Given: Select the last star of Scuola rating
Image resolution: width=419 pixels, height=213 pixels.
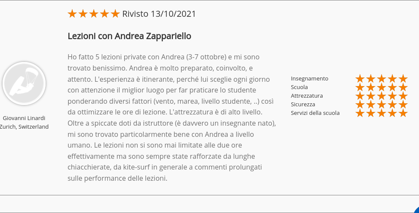Looking at the screenshot, I should coord(403,87).
